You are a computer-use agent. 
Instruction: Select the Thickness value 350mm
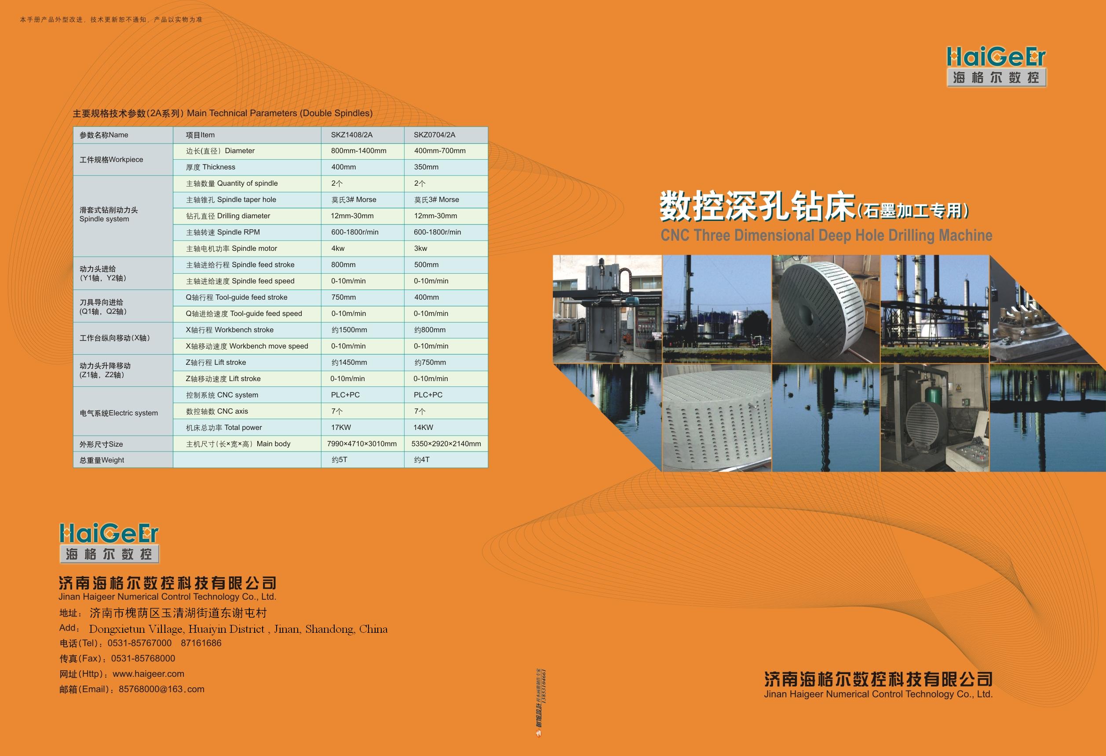[427, 167]
